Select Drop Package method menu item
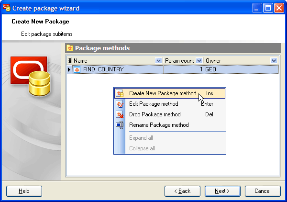This screenshot has width=287, height=202. click(x=155, y=114)
